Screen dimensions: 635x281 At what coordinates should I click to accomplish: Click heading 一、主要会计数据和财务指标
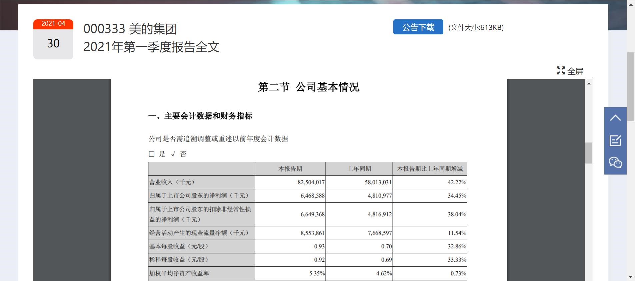200,116
